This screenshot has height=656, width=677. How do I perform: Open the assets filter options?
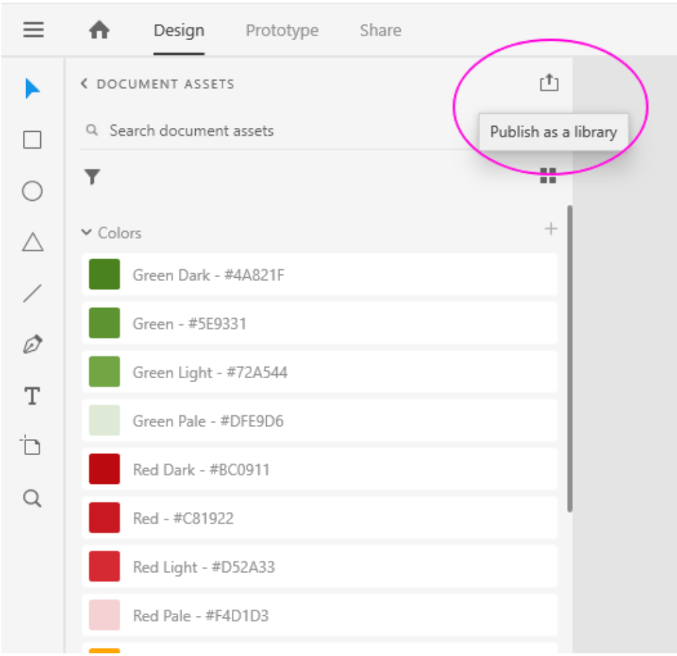[92, 177]
